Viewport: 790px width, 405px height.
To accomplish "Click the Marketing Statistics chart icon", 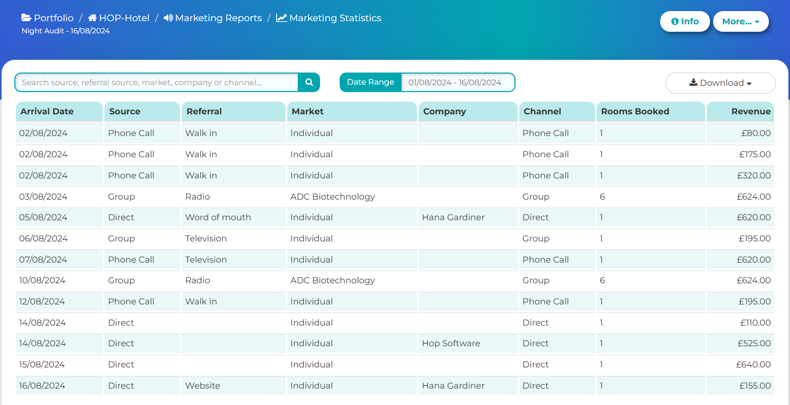I will tap(281, 18).
